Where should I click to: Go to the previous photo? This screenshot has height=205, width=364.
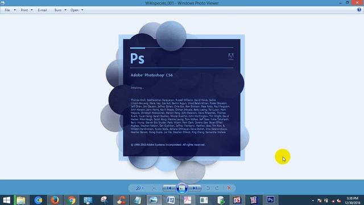(x=169, y=188)
